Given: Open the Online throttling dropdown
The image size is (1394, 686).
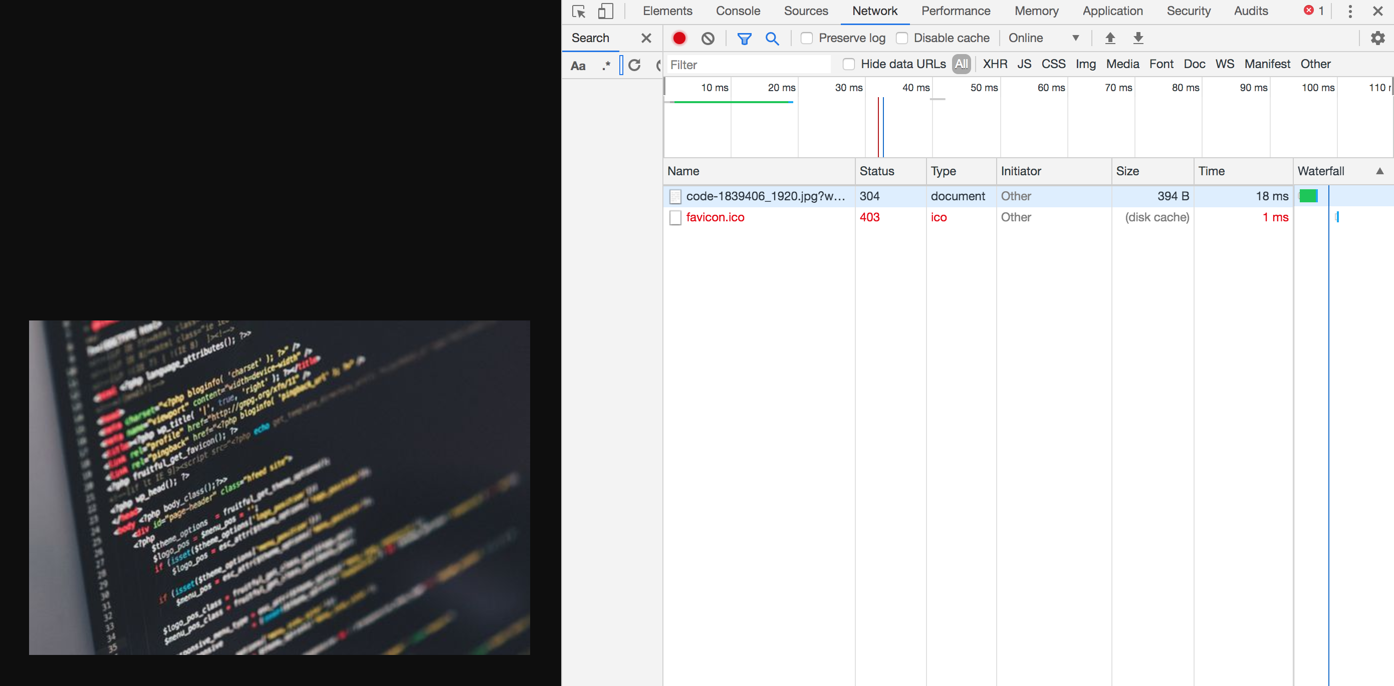Looking at the screenshot, I should [x=1044, y=38].
